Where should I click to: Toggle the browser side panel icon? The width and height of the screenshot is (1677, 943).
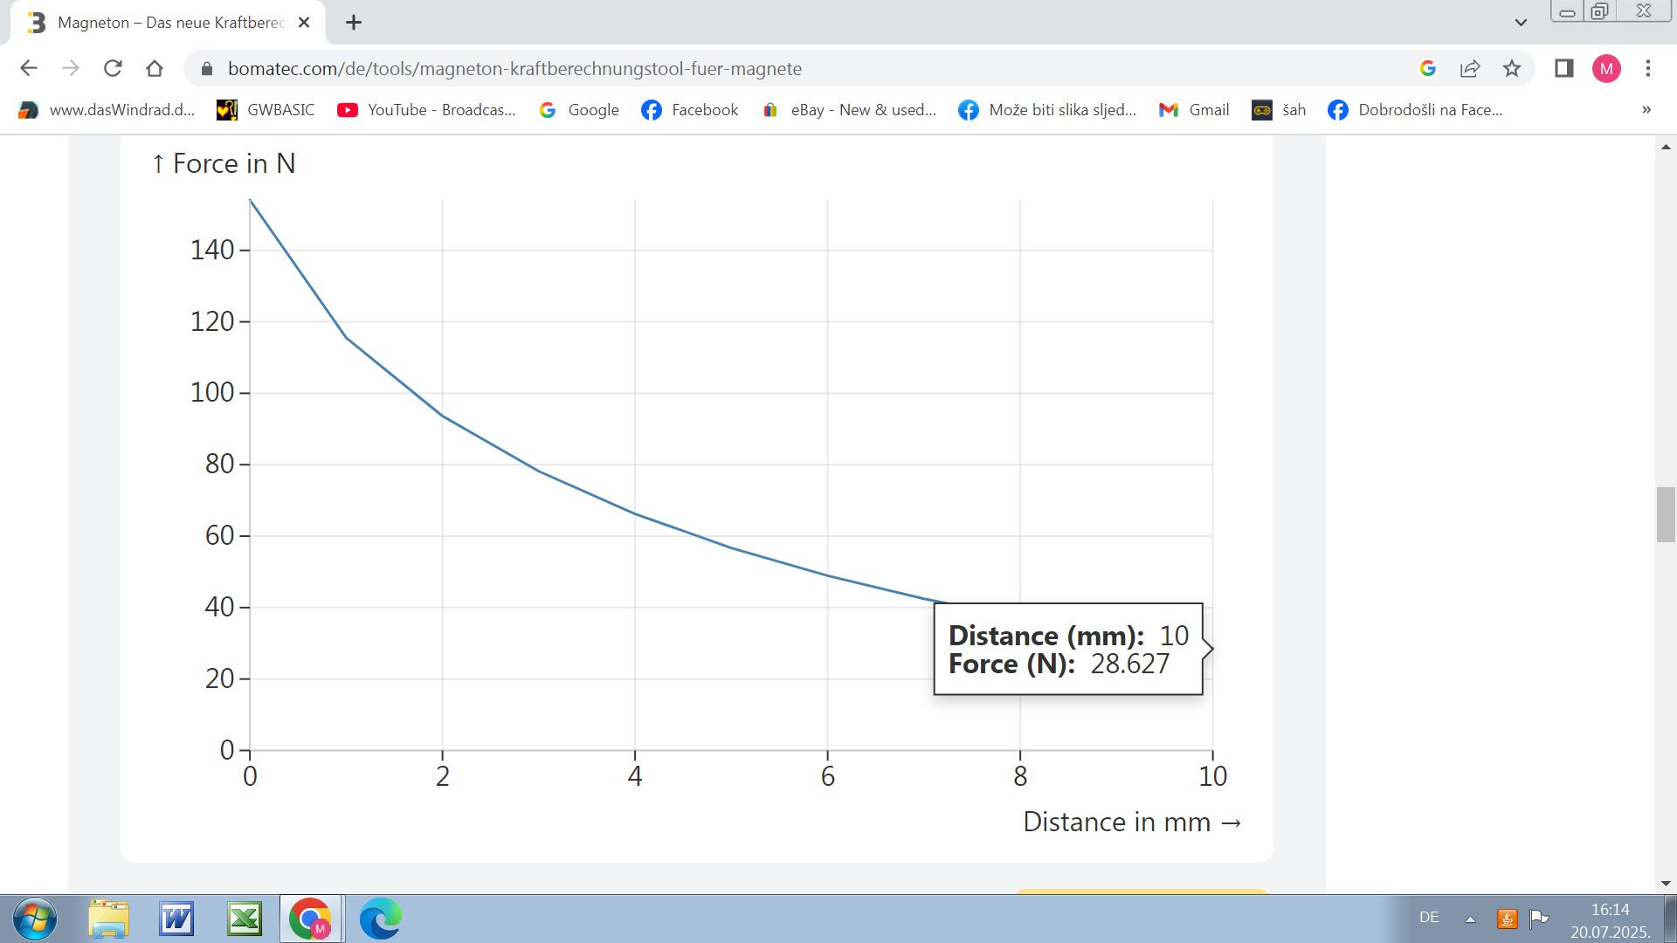coord(1563,68)
